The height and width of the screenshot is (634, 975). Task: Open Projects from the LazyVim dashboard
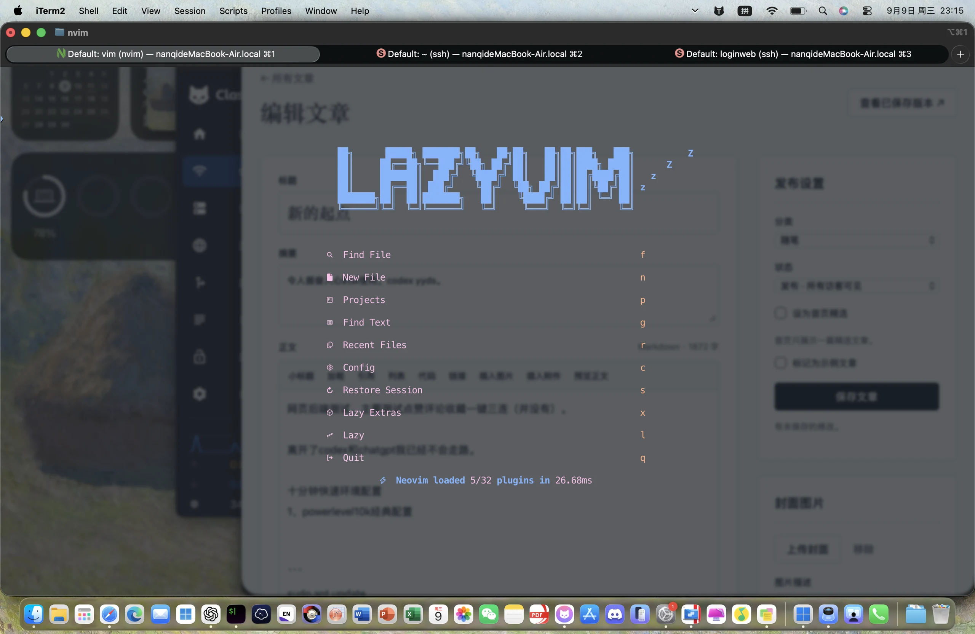tap(486, 300)
